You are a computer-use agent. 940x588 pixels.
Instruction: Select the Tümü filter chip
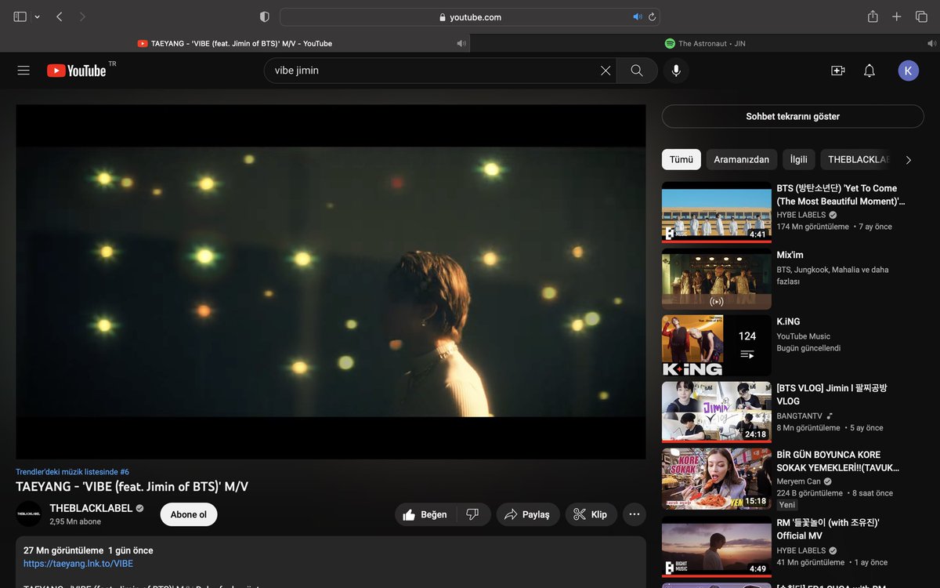pos(681,159)
